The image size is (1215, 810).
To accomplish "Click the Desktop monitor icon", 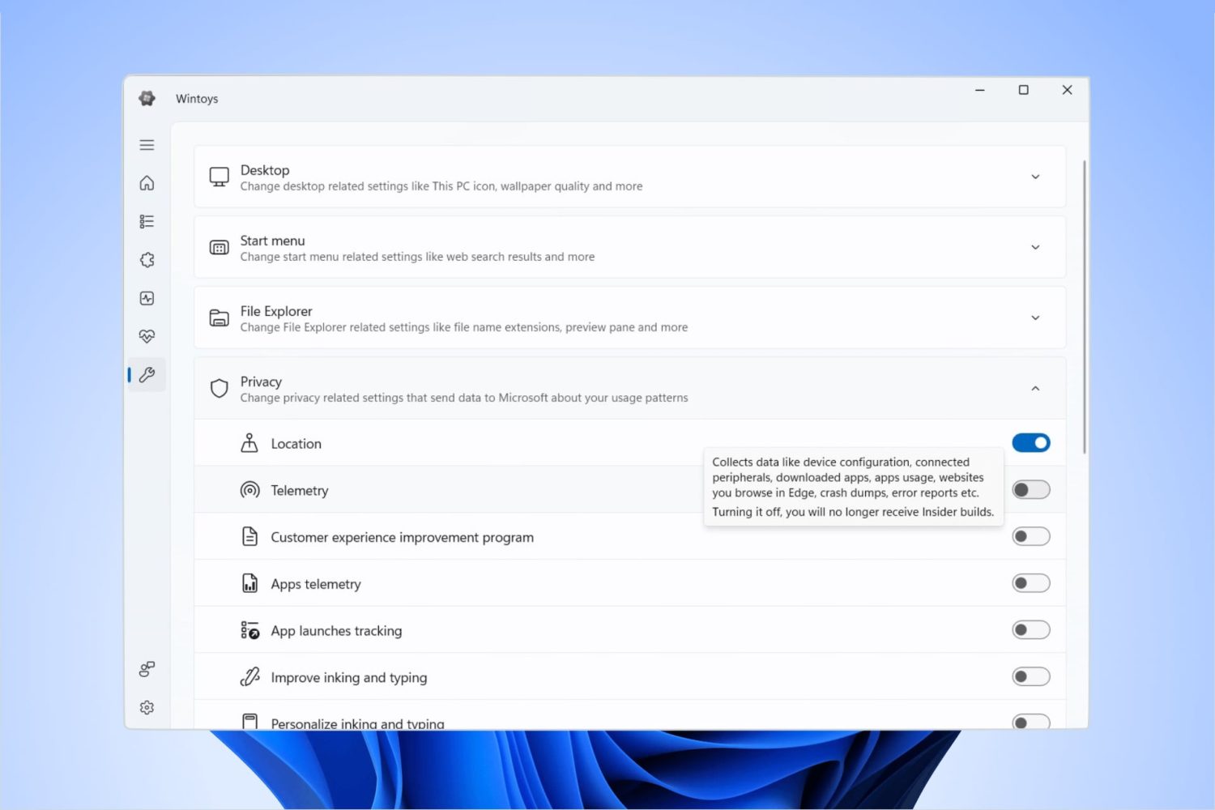I will tap(219, 177).
